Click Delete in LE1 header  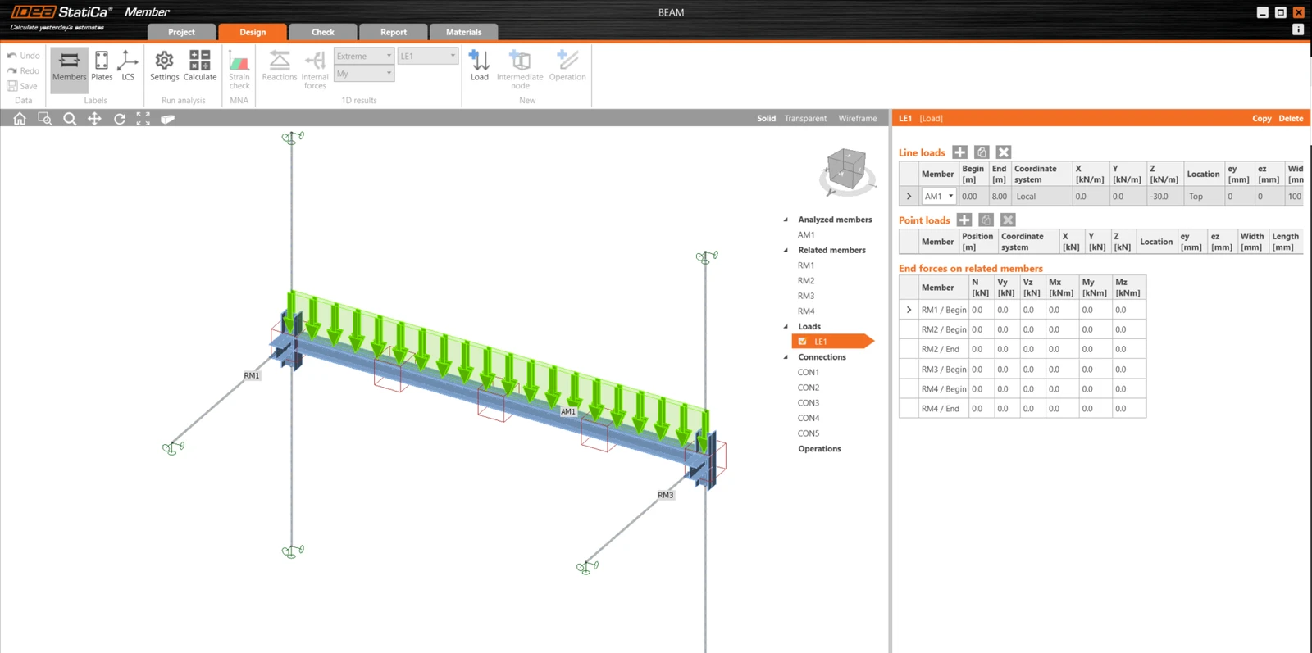point(1291,119)
